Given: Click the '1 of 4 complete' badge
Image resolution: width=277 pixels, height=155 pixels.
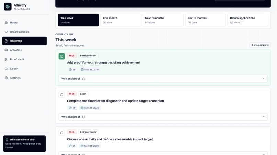Looking at the screenshot, I should 260,45.
